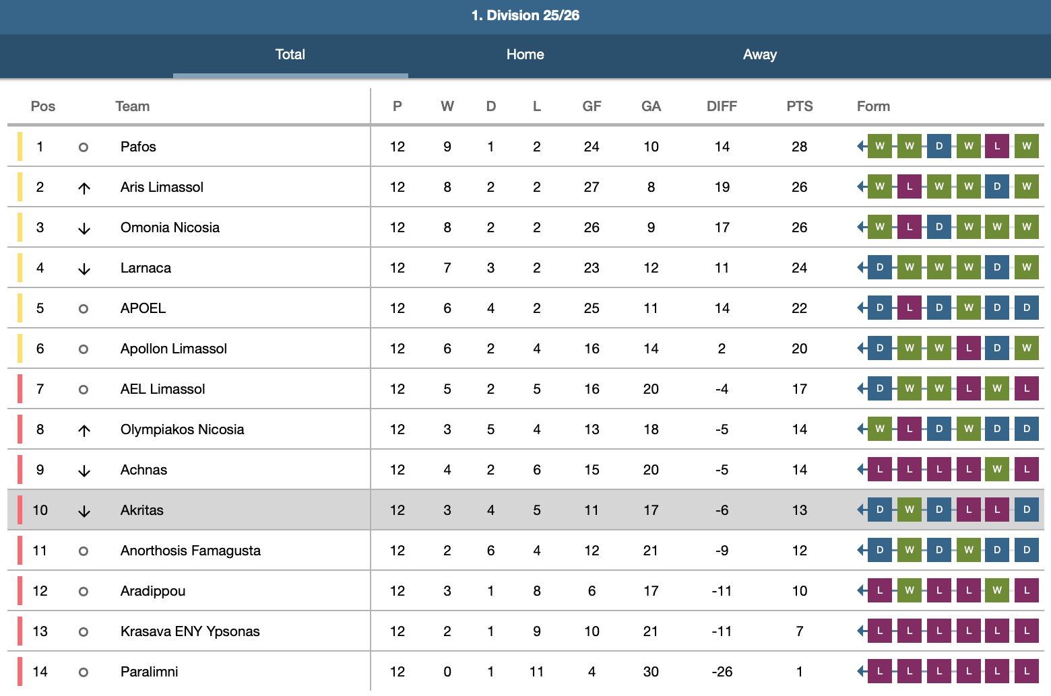
Task: Switch to the Home standings tab
Action: pos(525,55)
